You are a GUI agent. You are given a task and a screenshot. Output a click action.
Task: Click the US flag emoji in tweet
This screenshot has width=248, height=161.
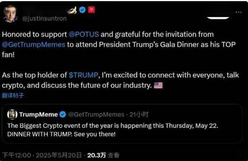coord(158,85)
